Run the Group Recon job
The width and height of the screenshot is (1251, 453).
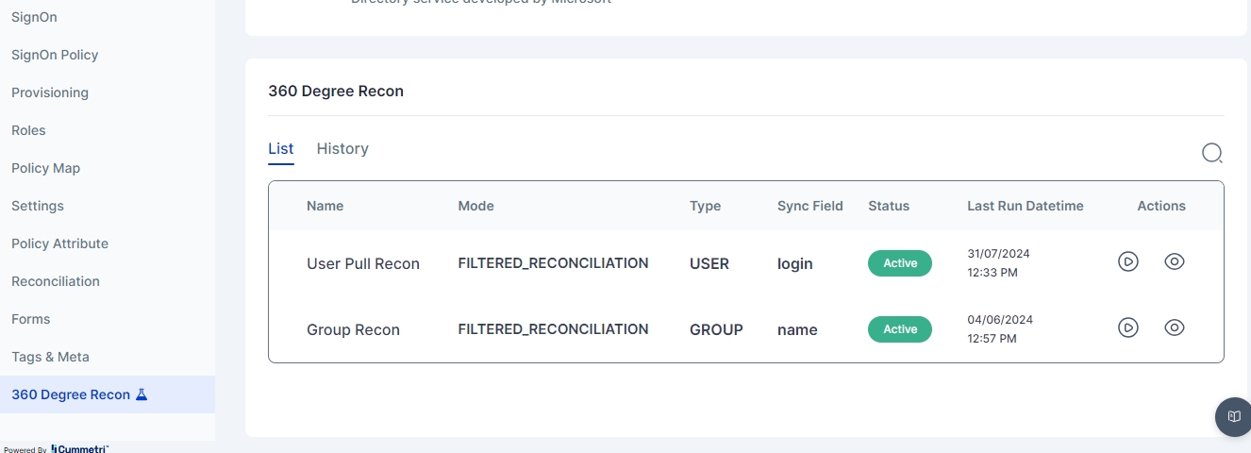click(1127, 328)
